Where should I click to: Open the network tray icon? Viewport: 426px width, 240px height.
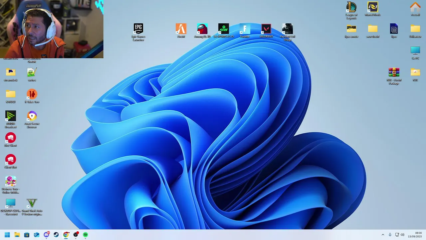coord(397,235)
